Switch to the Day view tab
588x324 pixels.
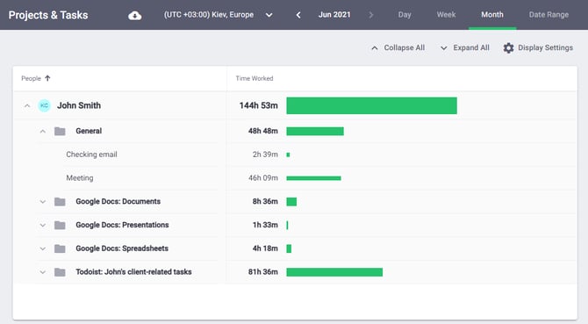tap(405, 15)
